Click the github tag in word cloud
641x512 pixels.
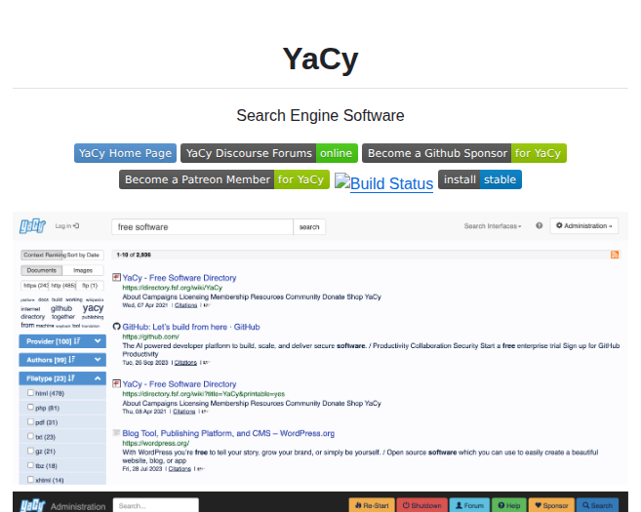[61, 308]
